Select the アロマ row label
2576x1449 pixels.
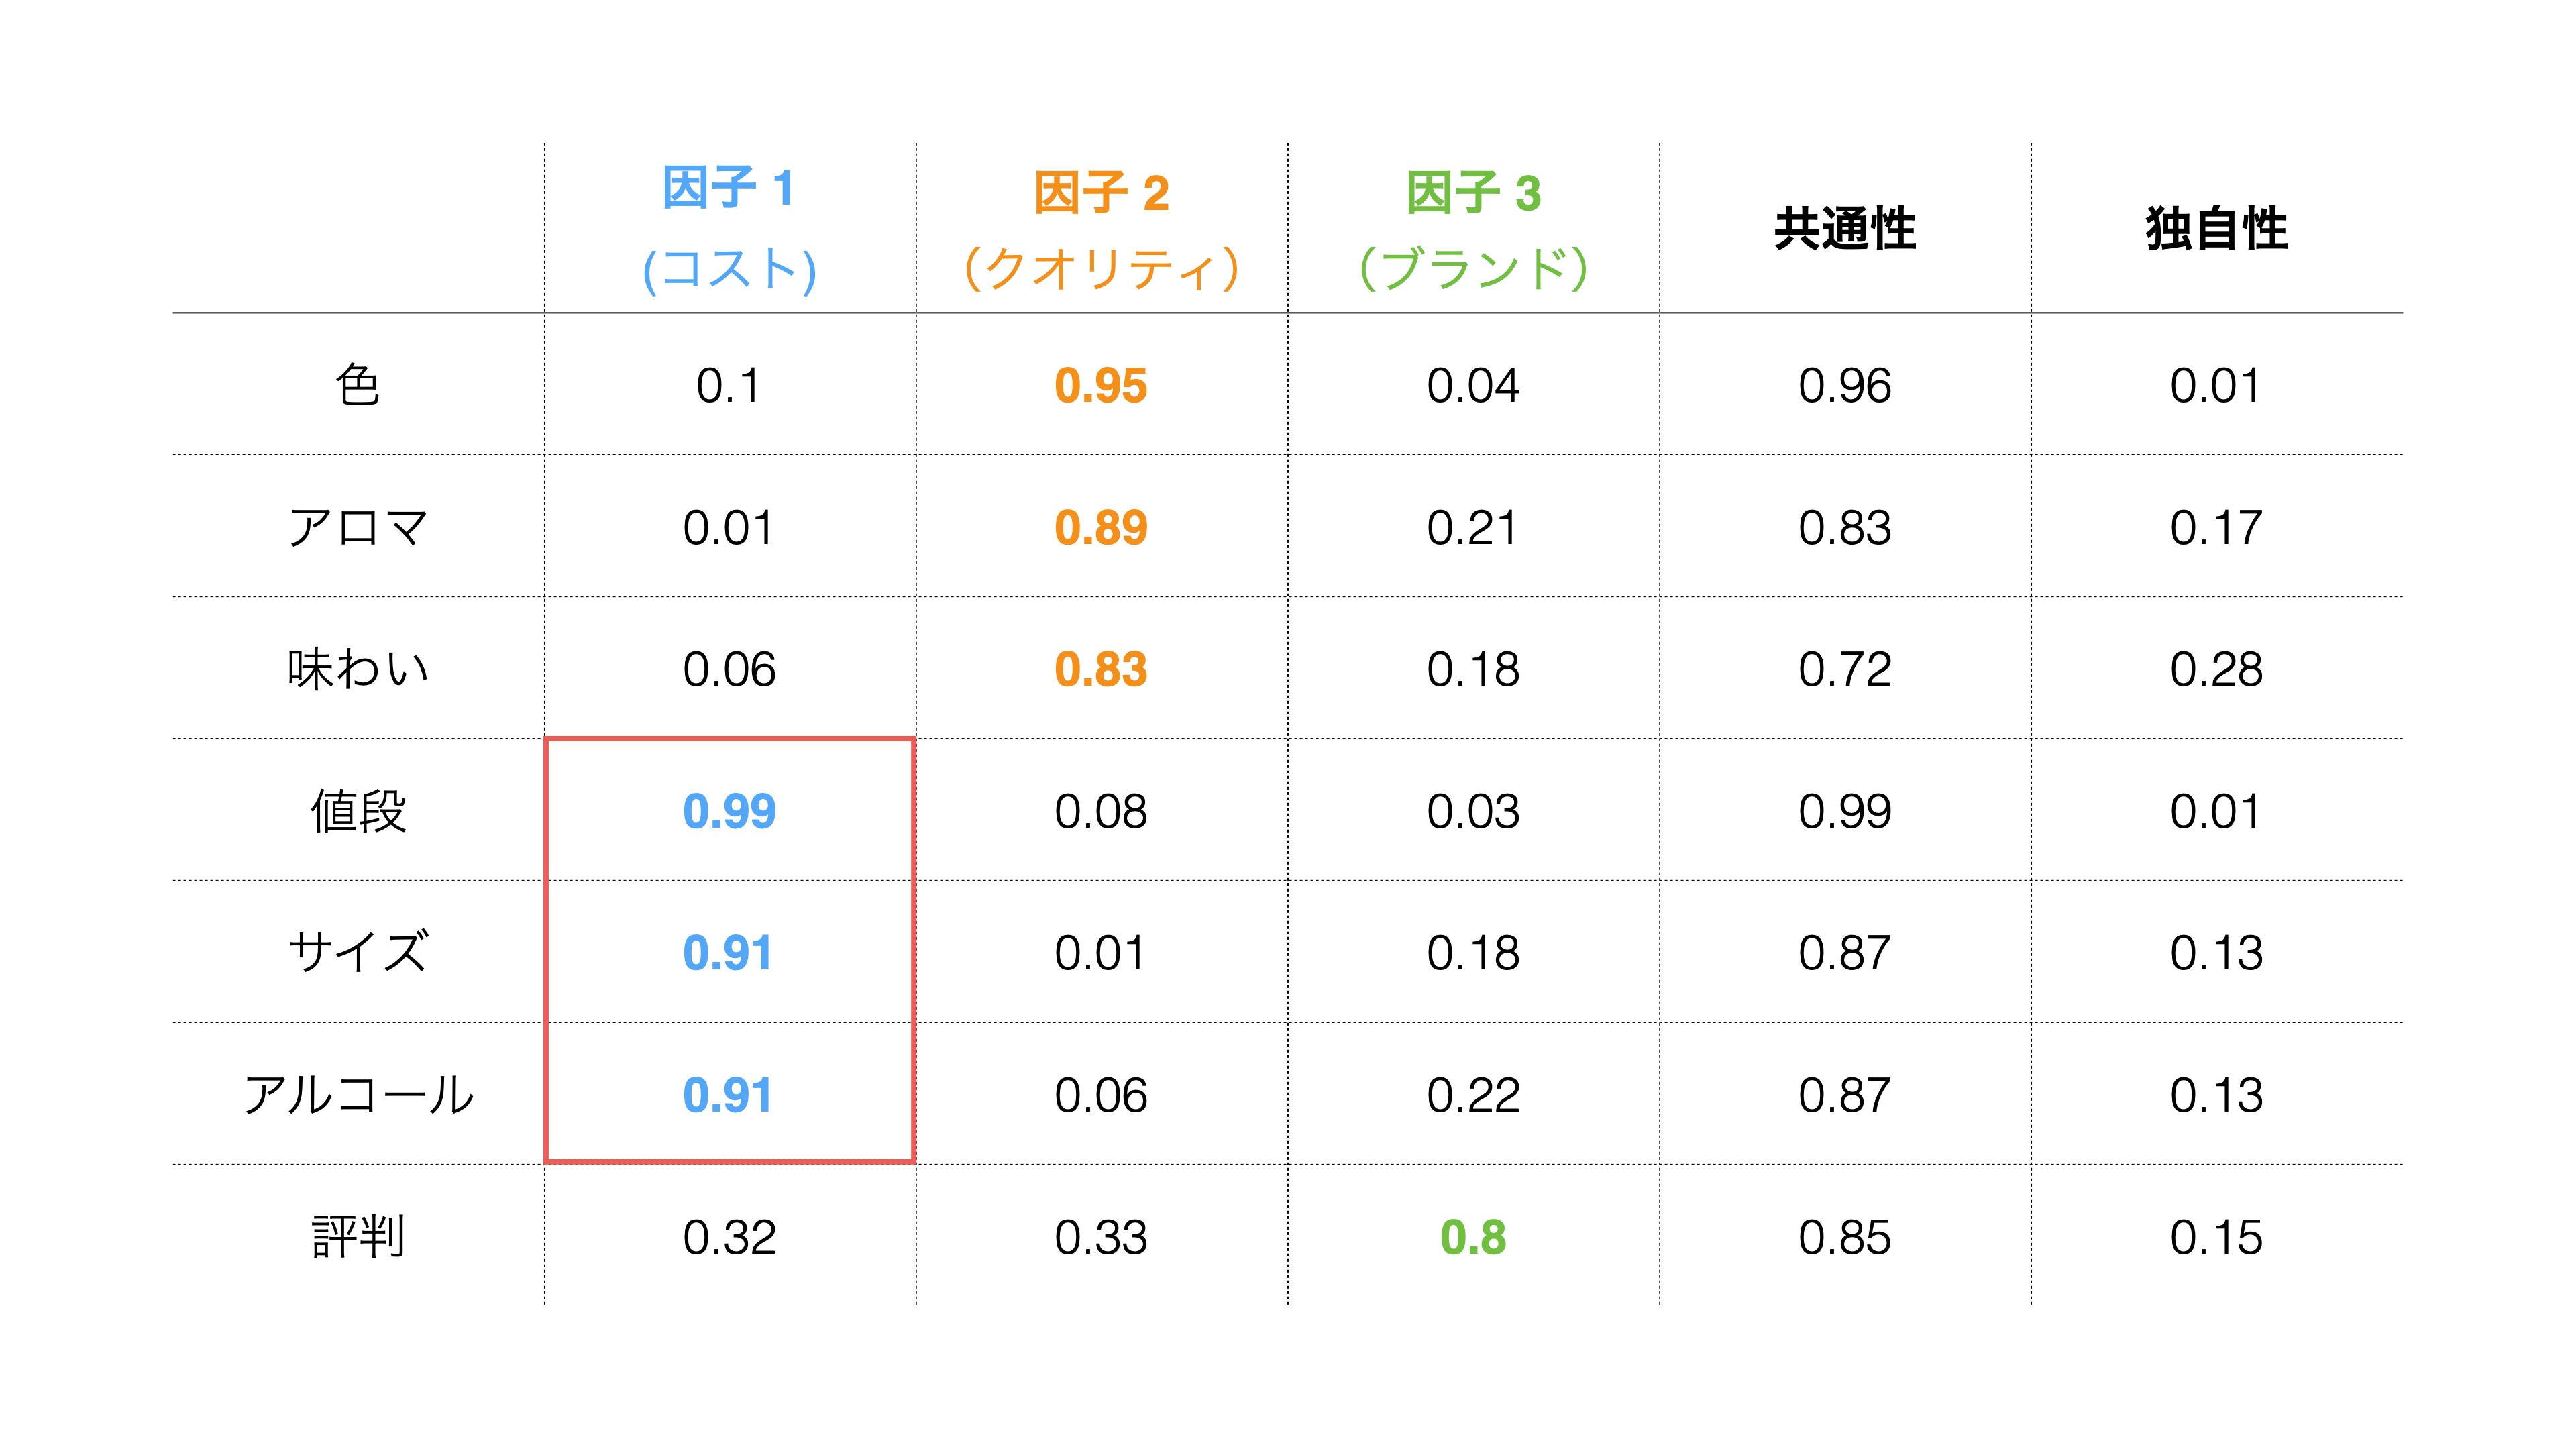(358, 527)
